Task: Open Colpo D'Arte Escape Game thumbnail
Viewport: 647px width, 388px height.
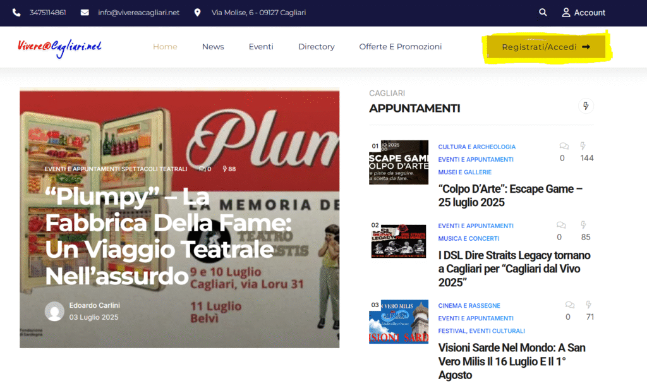Action: (399, 162)
